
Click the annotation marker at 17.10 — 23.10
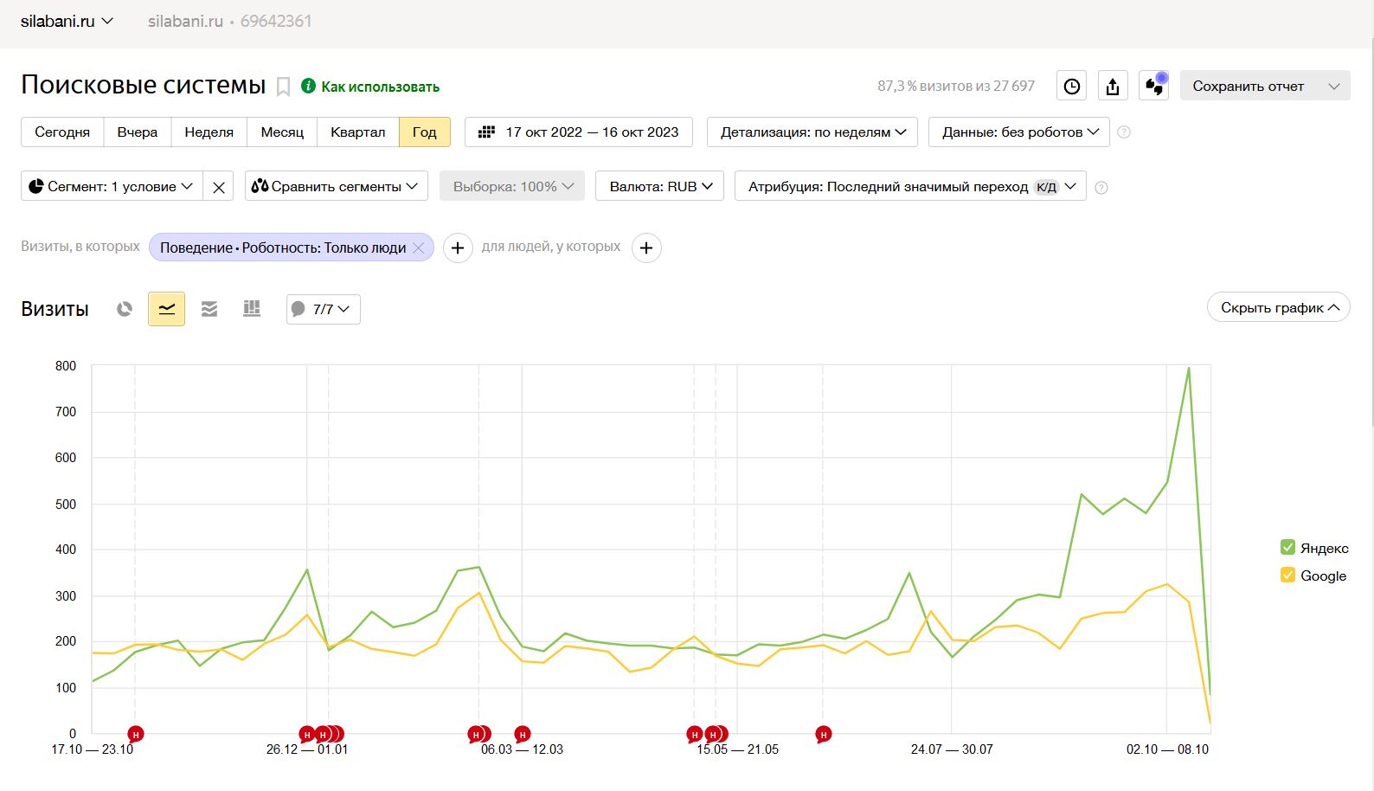click(x=135, y=734)
